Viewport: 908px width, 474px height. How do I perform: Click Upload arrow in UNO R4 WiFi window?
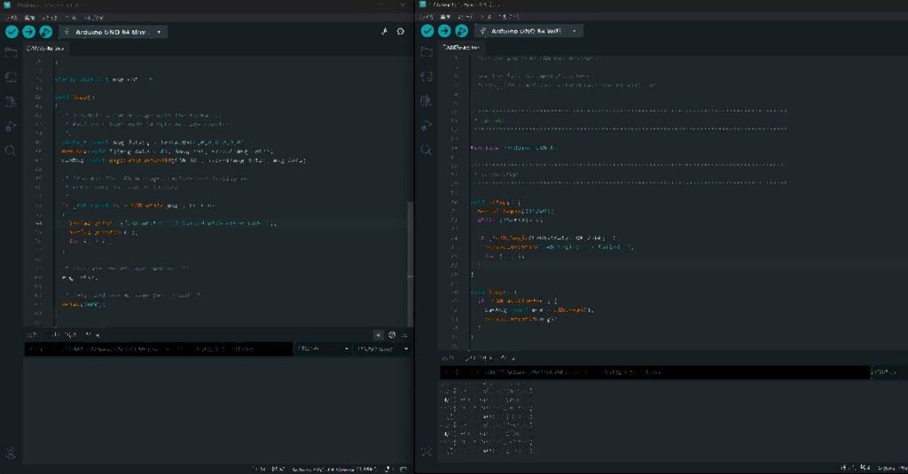point(444,31)
